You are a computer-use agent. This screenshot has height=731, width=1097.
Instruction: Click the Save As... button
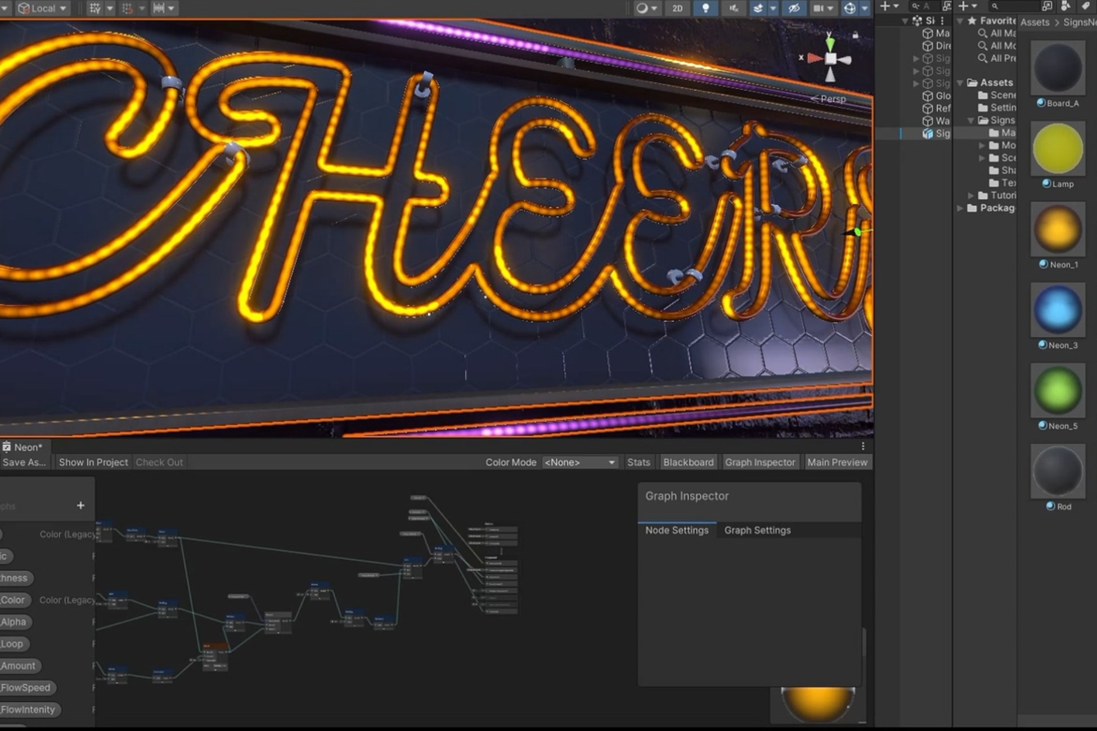24,462
